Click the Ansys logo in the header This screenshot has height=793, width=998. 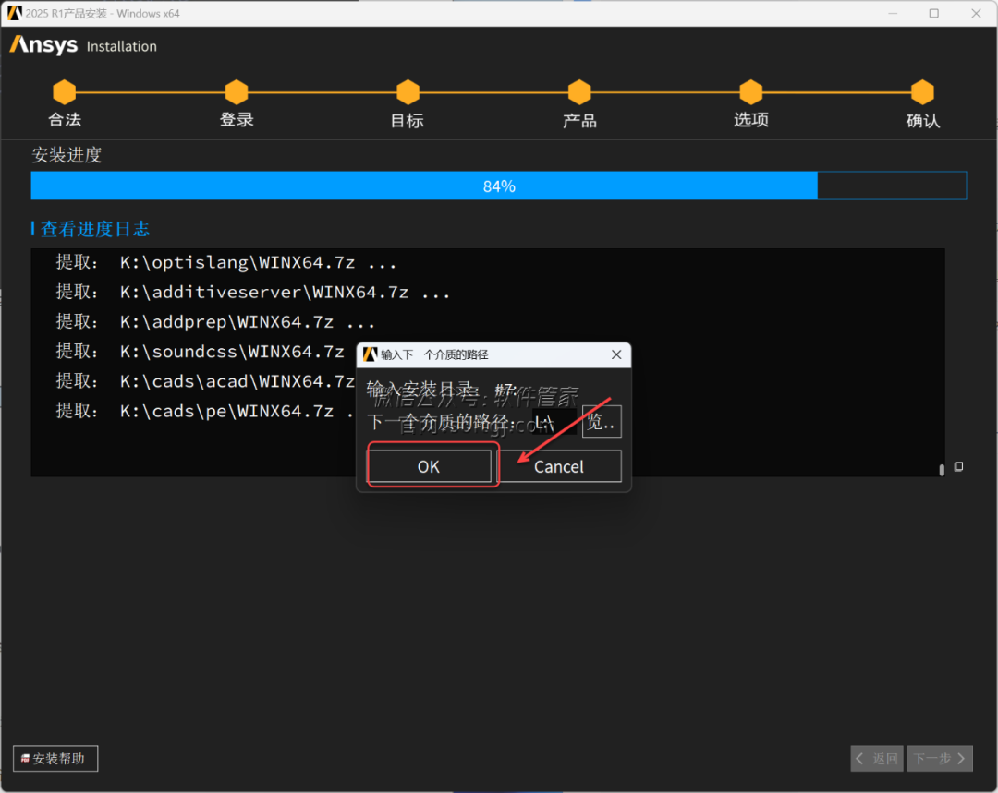pyautogui.click(x=43, y=45)
